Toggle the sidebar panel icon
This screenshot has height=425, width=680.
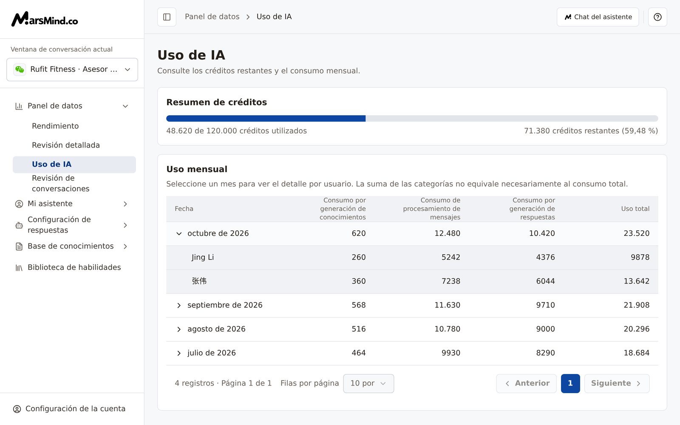pos(167,17)
